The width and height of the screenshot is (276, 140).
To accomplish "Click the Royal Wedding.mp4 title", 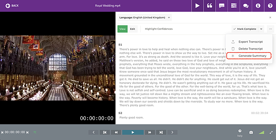I will click(x=108, y=6).
